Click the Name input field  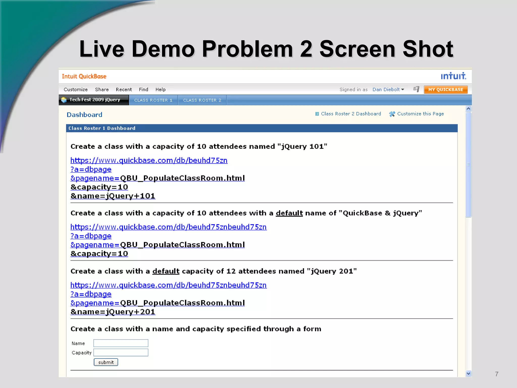point(121,343)
